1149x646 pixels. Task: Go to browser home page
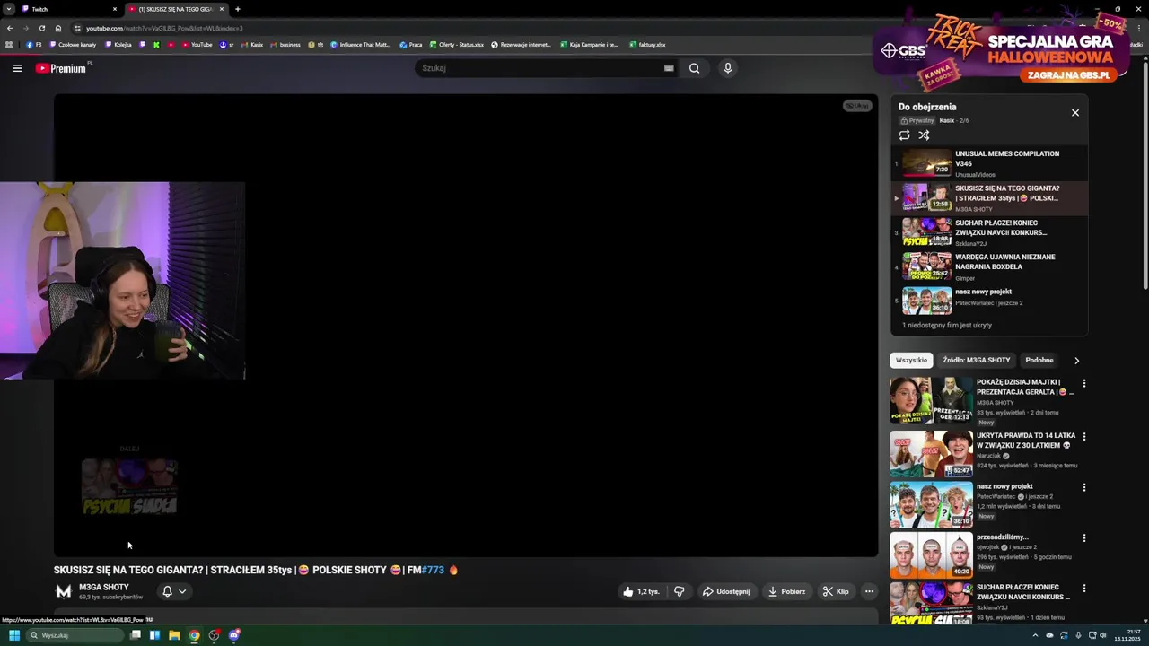point(58,28)
